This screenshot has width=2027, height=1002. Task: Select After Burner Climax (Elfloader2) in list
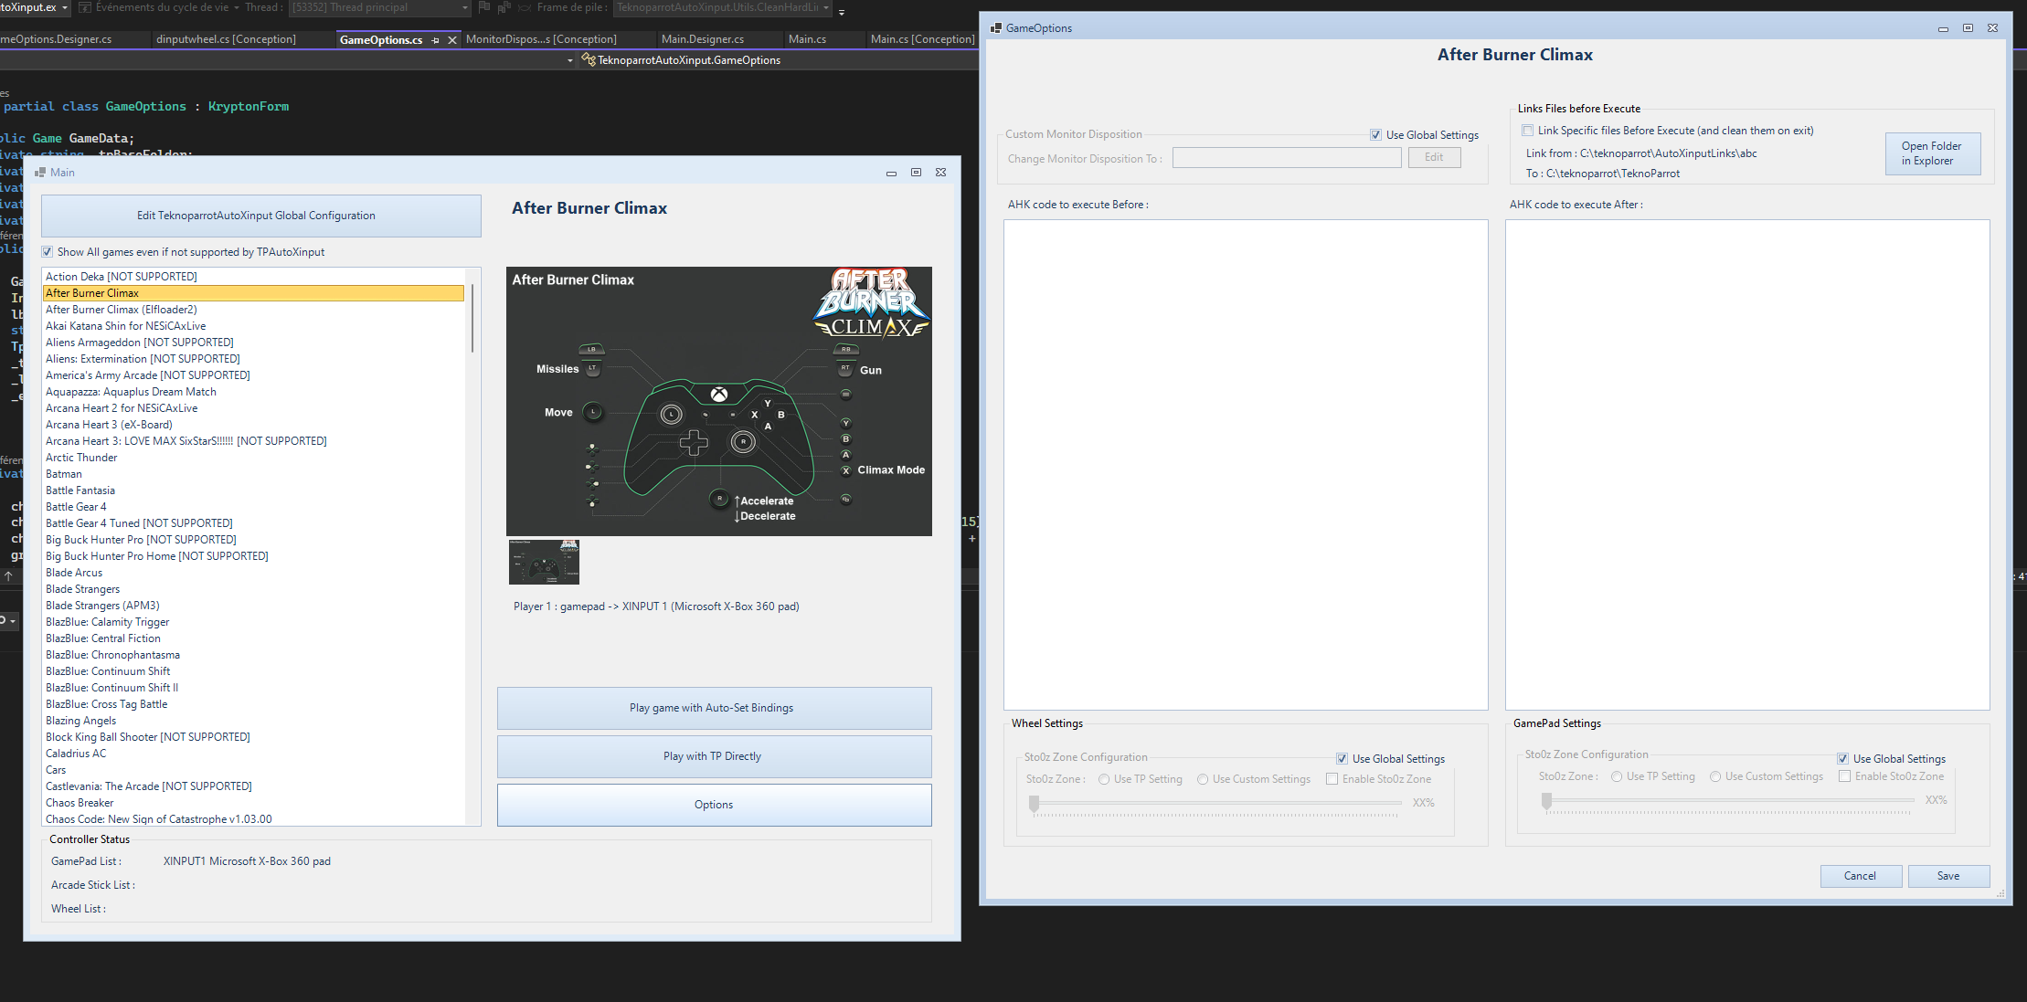pyautogui.click(x=253, y=310)
